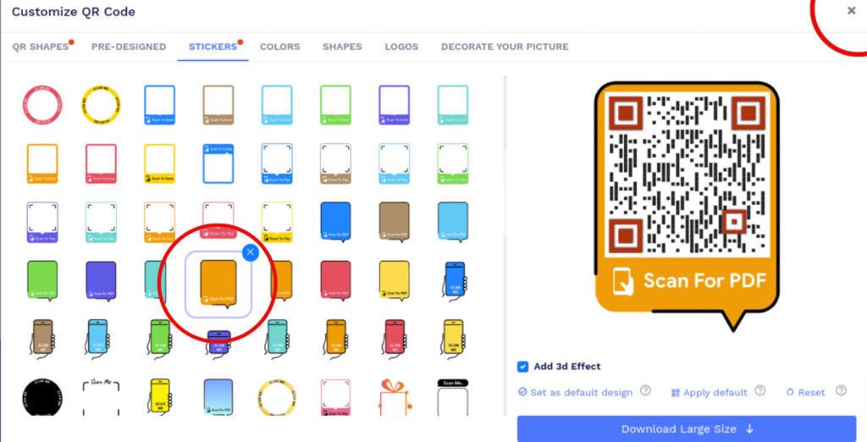Click the Download Large Size button
Screen dimensions: 867x442
click(686, 429)
